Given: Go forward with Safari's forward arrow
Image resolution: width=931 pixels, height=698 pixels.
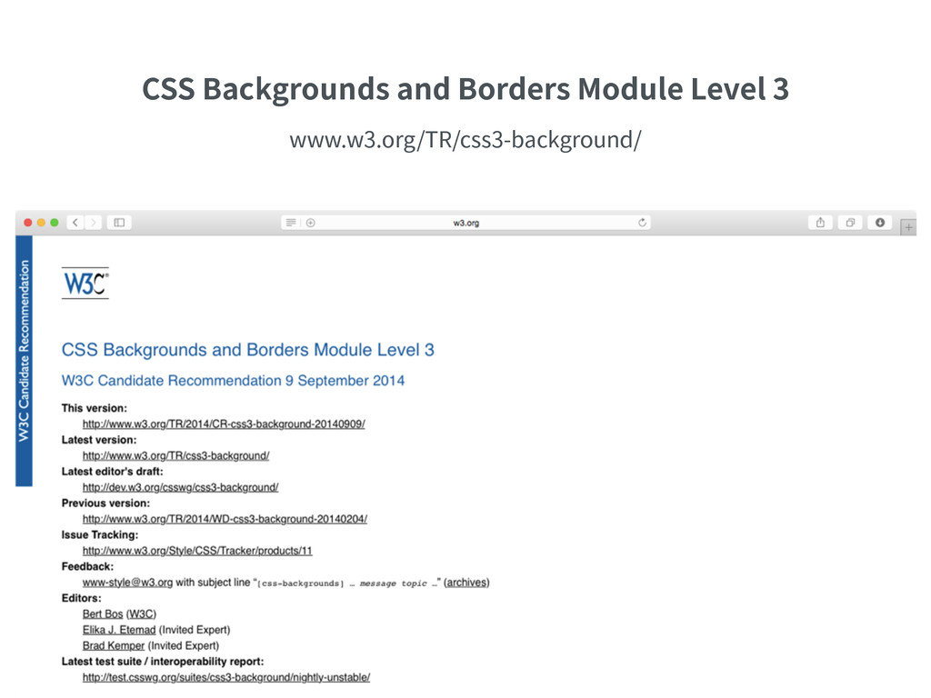Looking at the screenshot, I should tap(94, 223).
